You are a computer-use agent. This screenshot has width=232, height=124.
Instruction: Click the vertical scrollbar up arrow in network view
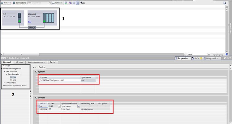[227, 6]
